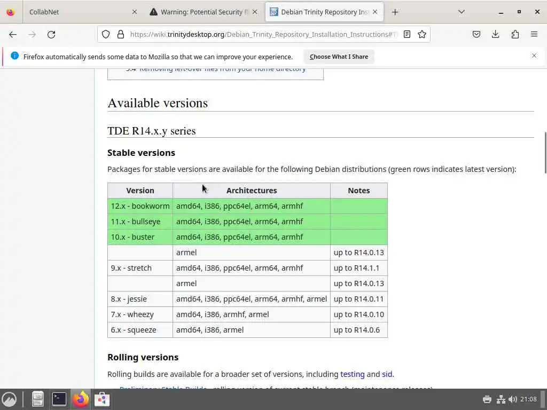Open the downloads panel

495,34
